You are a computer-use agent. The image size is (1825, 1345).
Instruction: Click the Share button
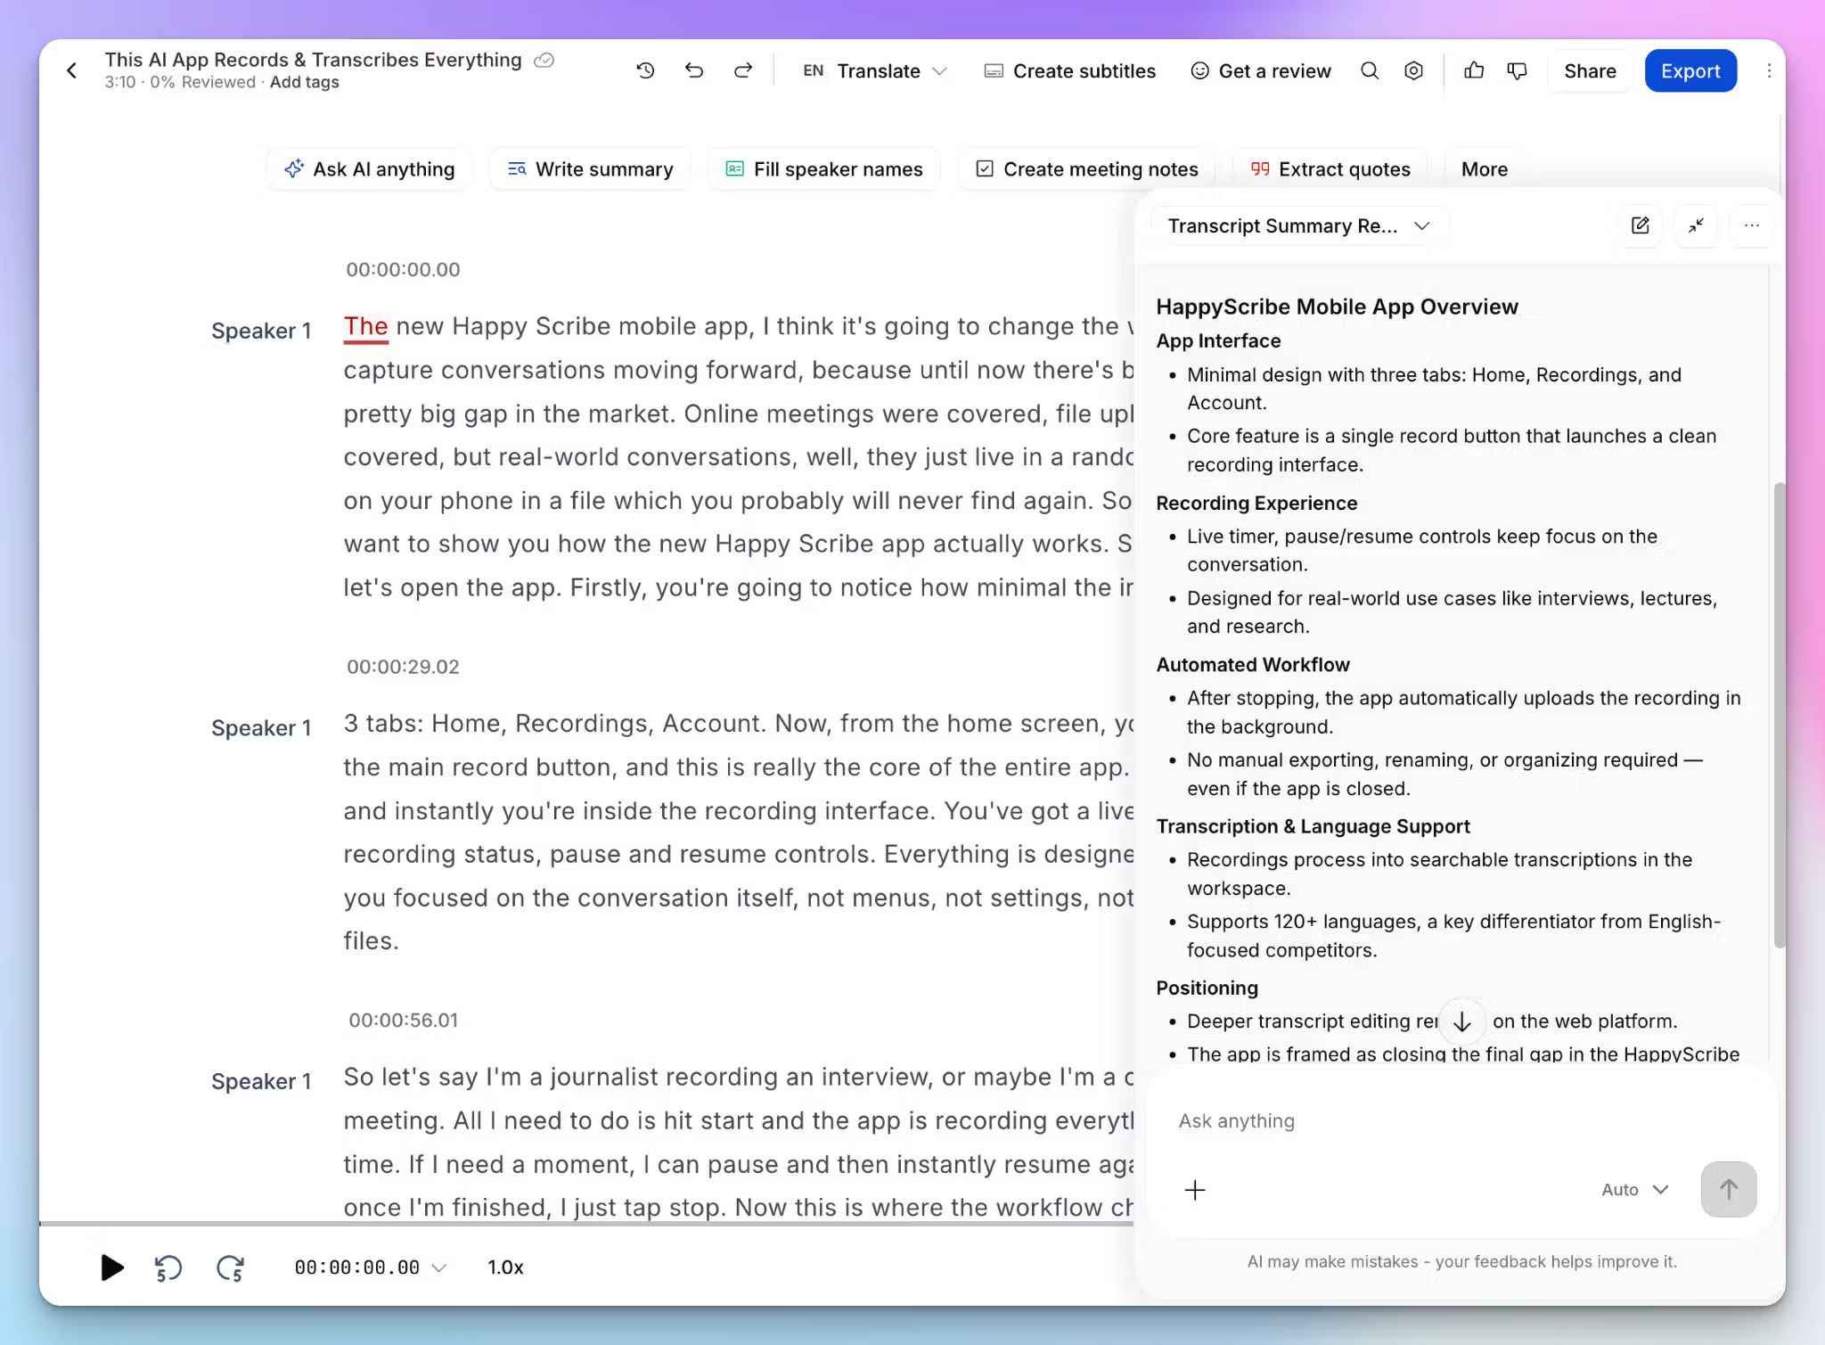tap(1590, 70)
